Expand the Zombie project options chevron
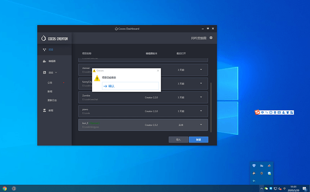This screenshot has height=192, width=310. click(201, 97)
